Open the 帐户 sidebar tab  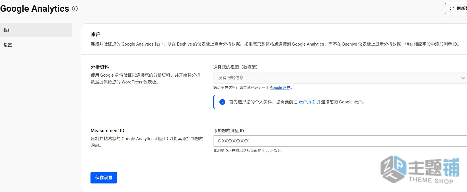[36, 30]
